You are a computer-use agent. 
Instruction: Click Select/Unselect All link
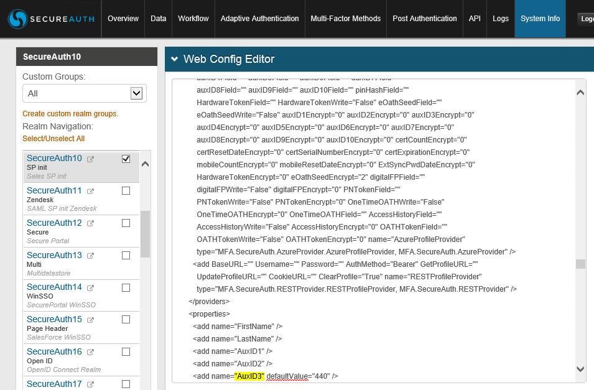pos(53,139)
